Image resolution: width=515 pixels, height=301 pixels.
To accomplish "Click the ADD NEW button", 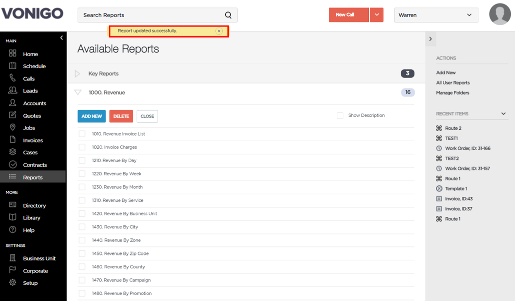I will [x=92, y=116].
